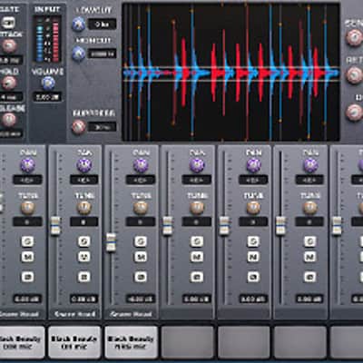363x363 pixels.
Task: Click Pan knob on Black Beauty DIR channel
Action: point(28,165)
